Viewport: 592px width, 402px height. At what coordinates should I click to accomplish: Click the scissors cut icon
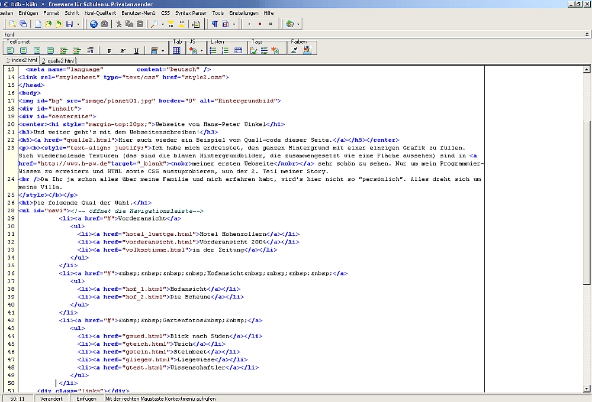pos(119,24)
